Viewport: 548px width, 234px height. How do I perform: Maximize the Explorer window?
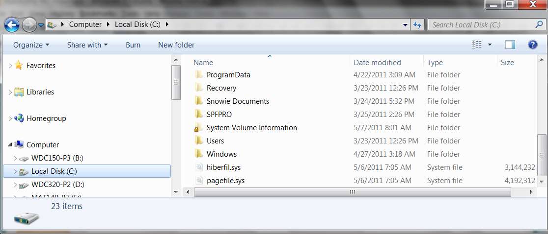[510, 4]
